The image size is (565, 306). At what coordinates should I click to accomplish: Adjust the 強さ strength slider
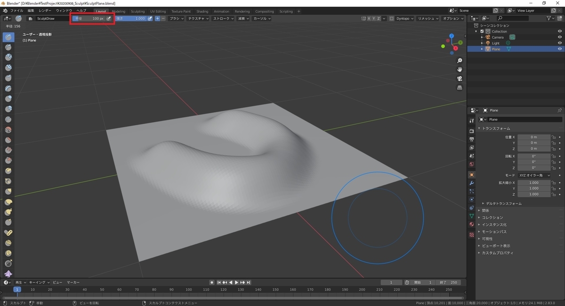coord(130,18)
